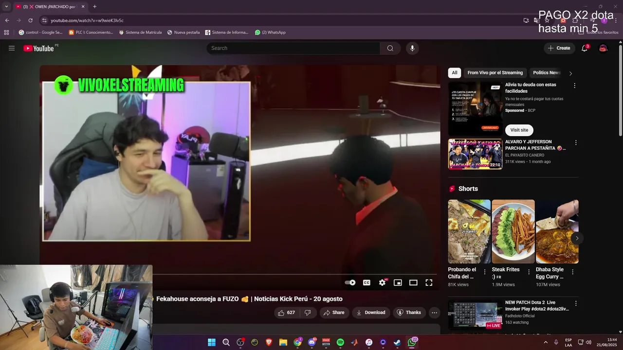Open the YouTube account avatar menu

[603, 48]
